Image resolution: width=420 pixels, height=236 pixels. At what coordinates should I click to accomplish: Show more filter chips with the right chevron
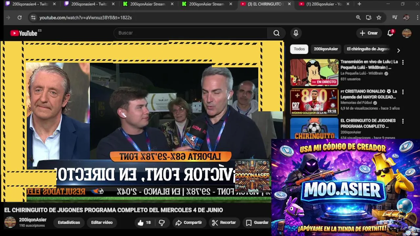pos(398,50)
